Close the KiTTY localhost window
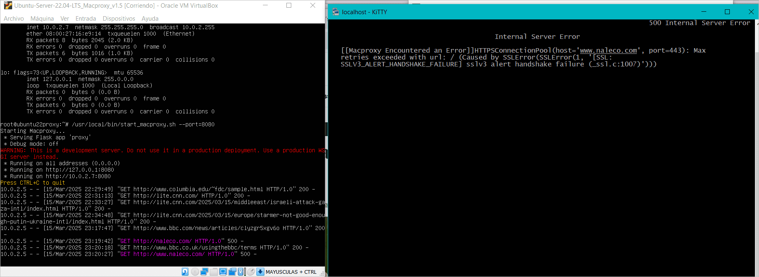 (751, 12)
